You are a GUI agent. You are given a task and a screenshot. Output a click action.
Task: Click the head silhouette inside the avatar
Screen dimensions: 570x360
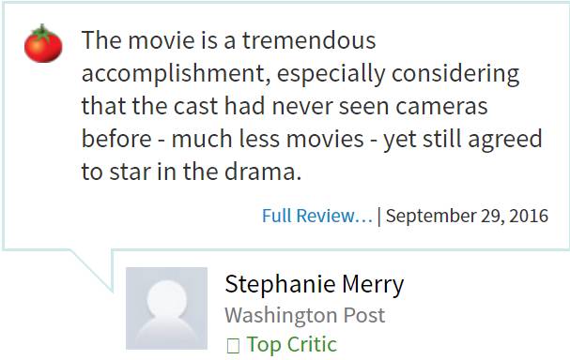[167, 299]
